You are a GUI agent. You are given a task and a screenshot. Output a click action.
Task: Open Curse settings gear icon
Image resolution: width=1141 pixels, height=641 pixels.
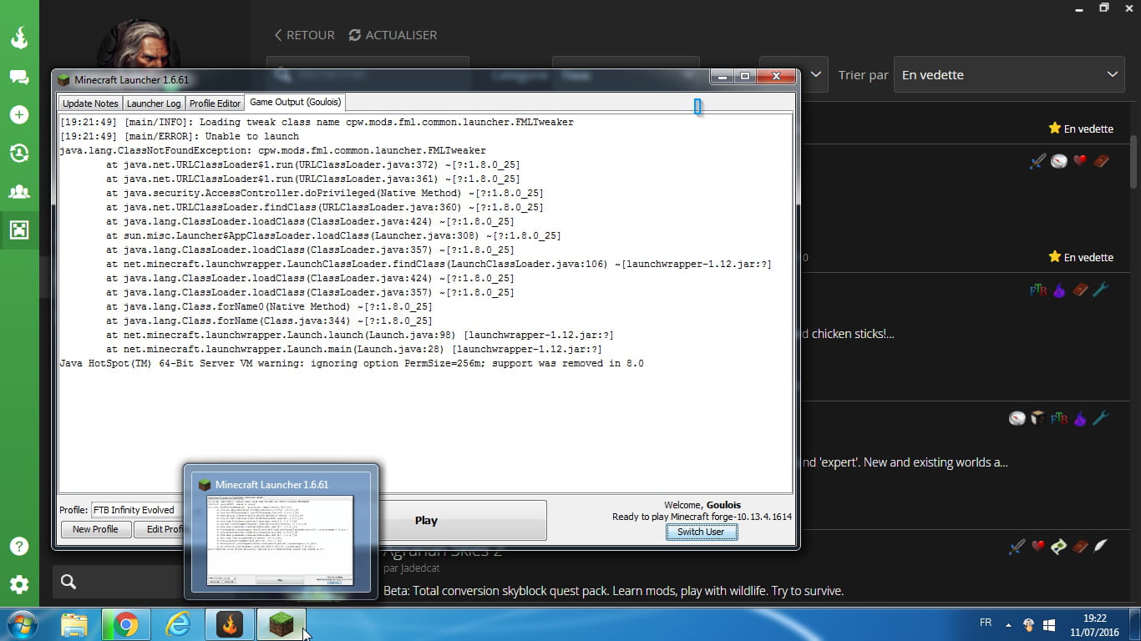(19, 584)
